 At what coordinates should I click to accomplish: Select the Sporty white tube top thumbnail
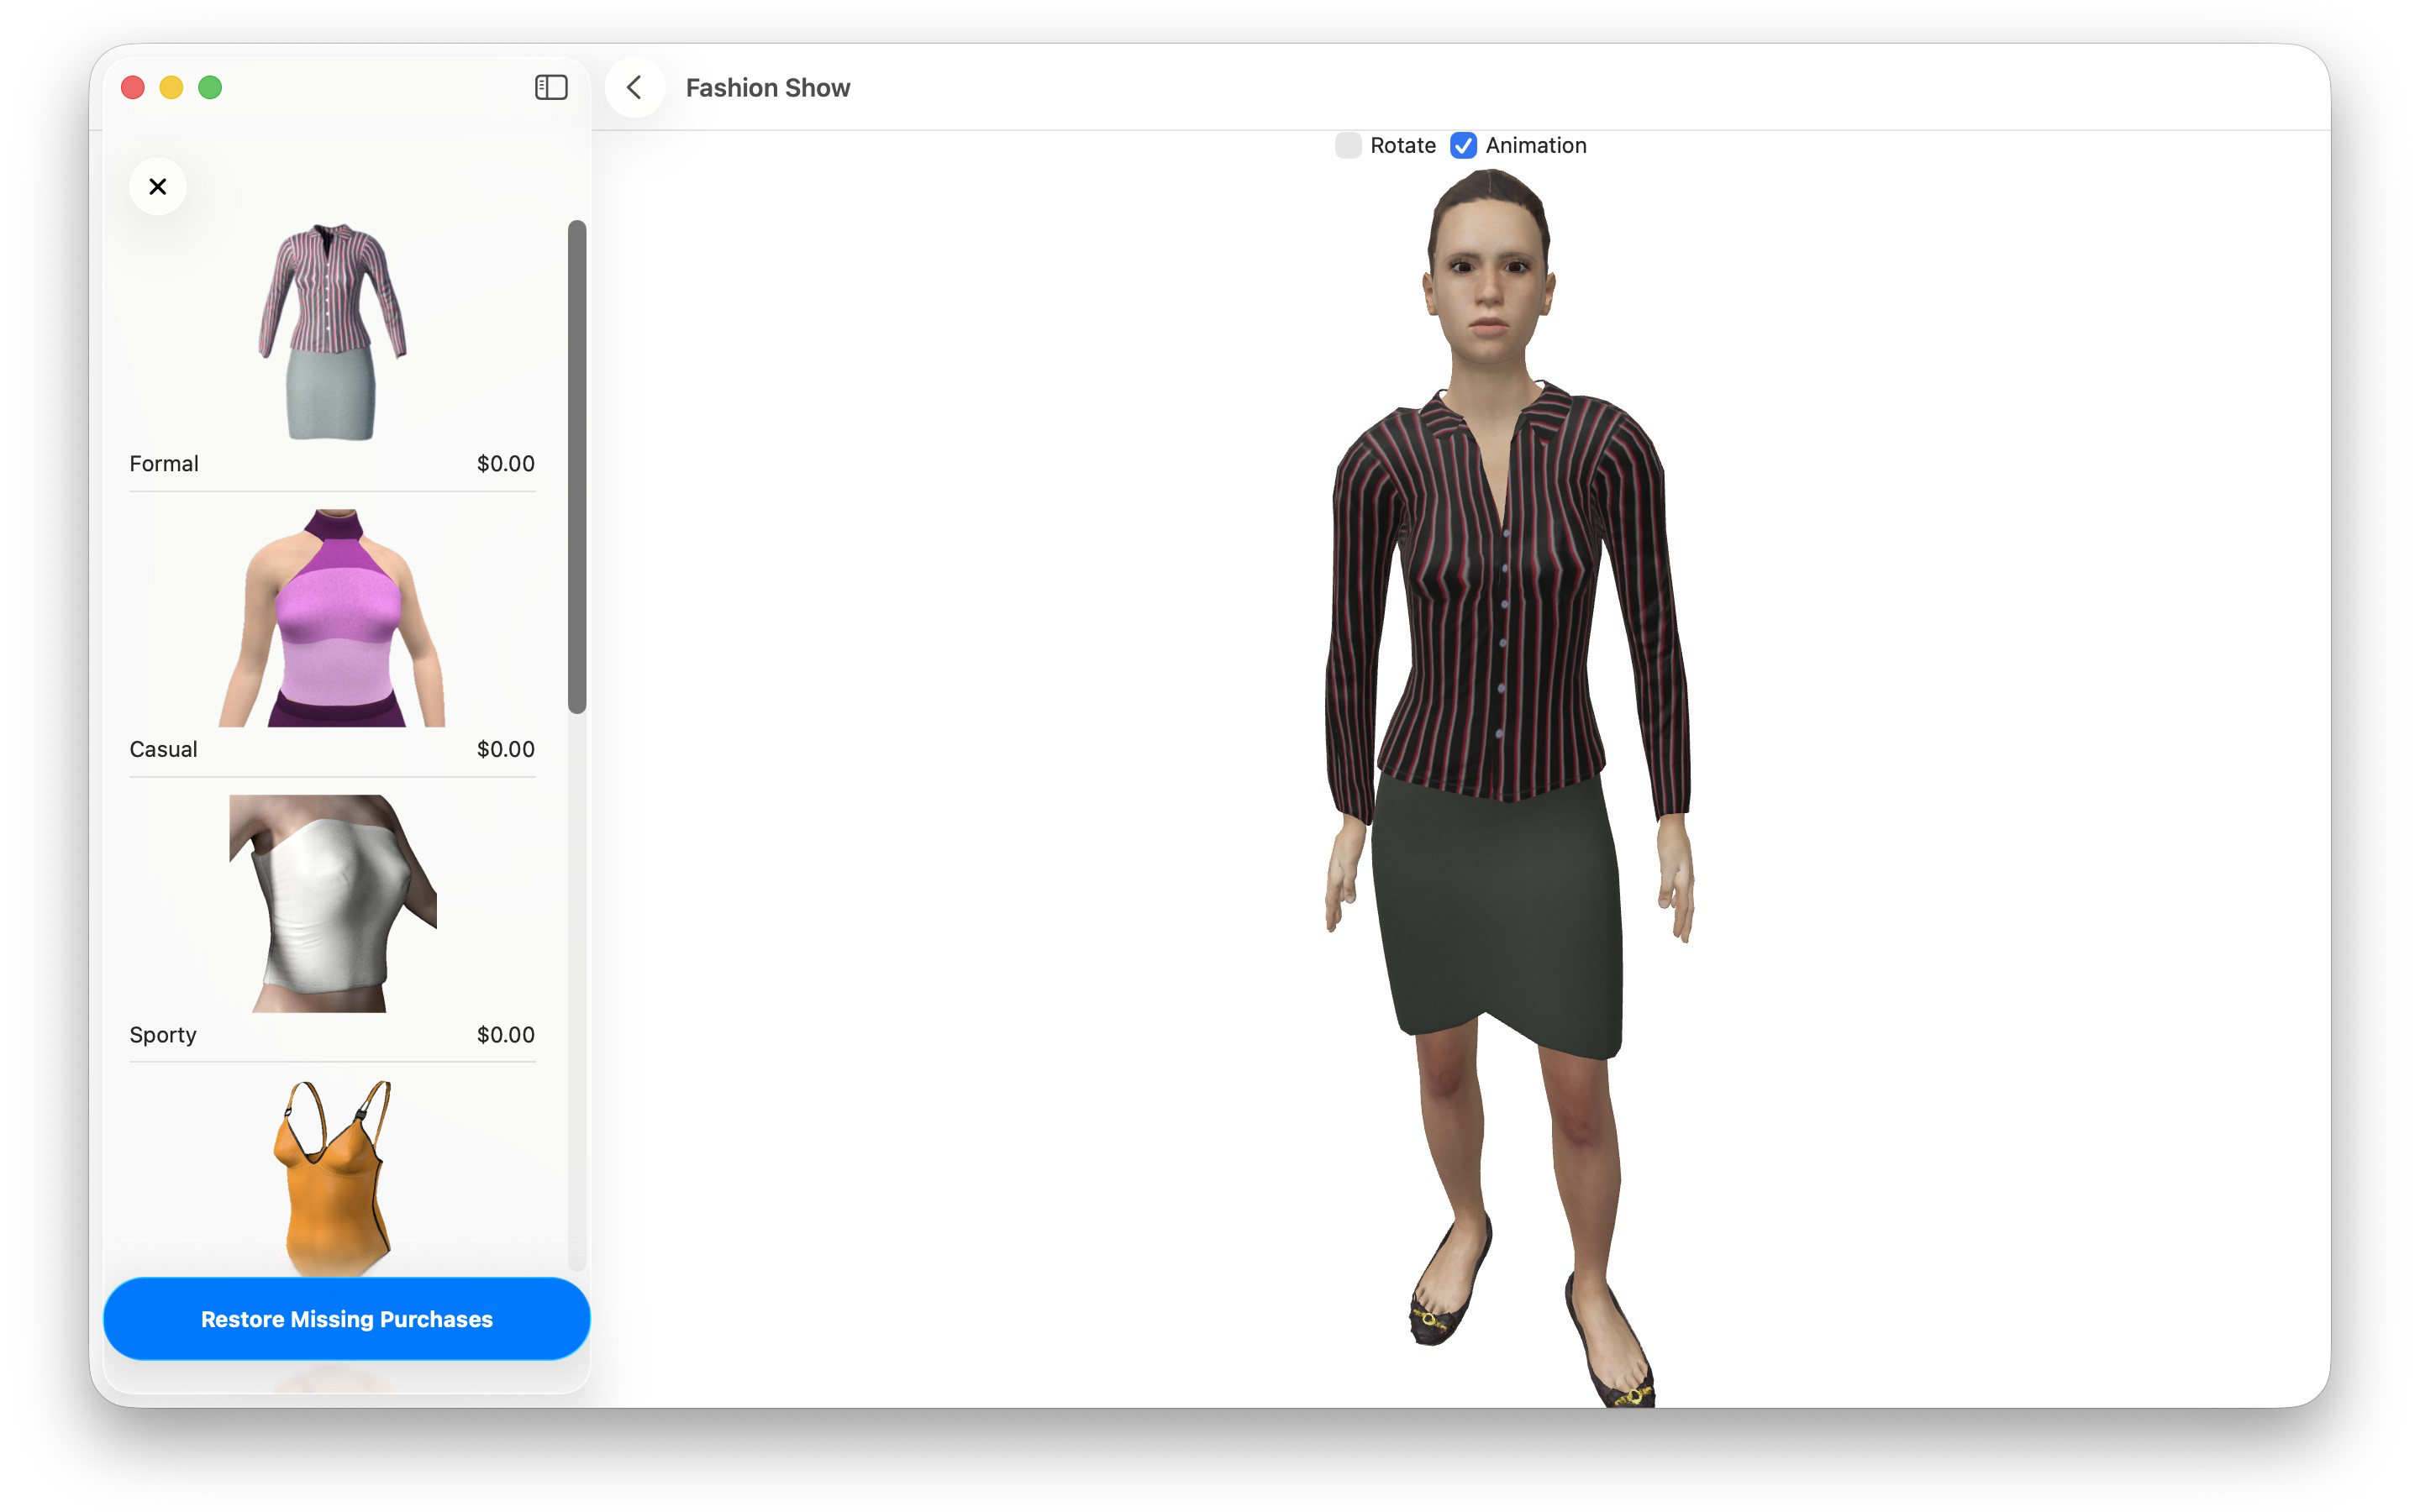pos(332,903)
